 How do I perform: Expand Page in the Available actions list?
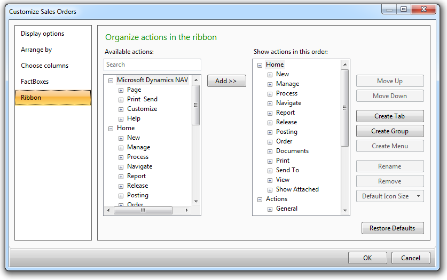click(x=121, y=90)
